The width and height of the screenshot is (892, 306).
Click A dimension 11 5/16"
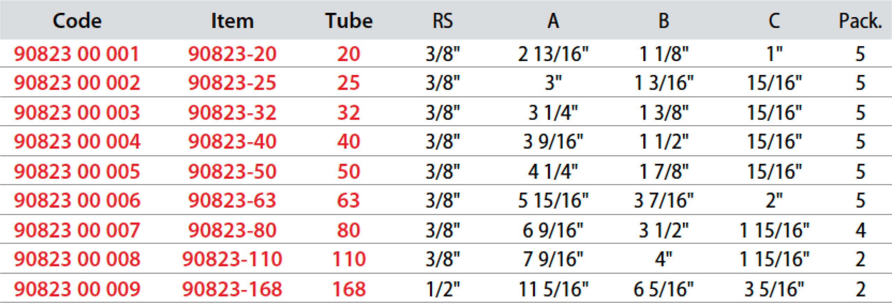(553, 289)
